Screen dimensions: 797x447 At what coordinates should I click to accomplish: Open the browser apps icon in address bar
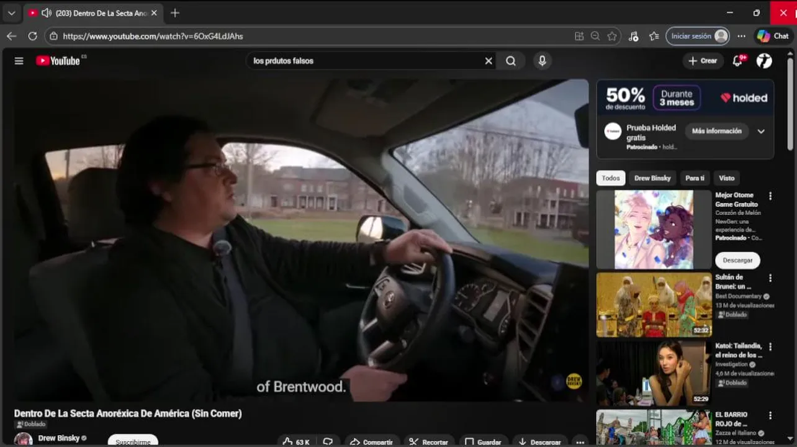pos(579,36)
